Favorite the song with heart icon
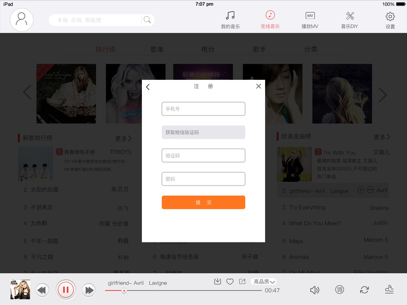 coord(230,282)
